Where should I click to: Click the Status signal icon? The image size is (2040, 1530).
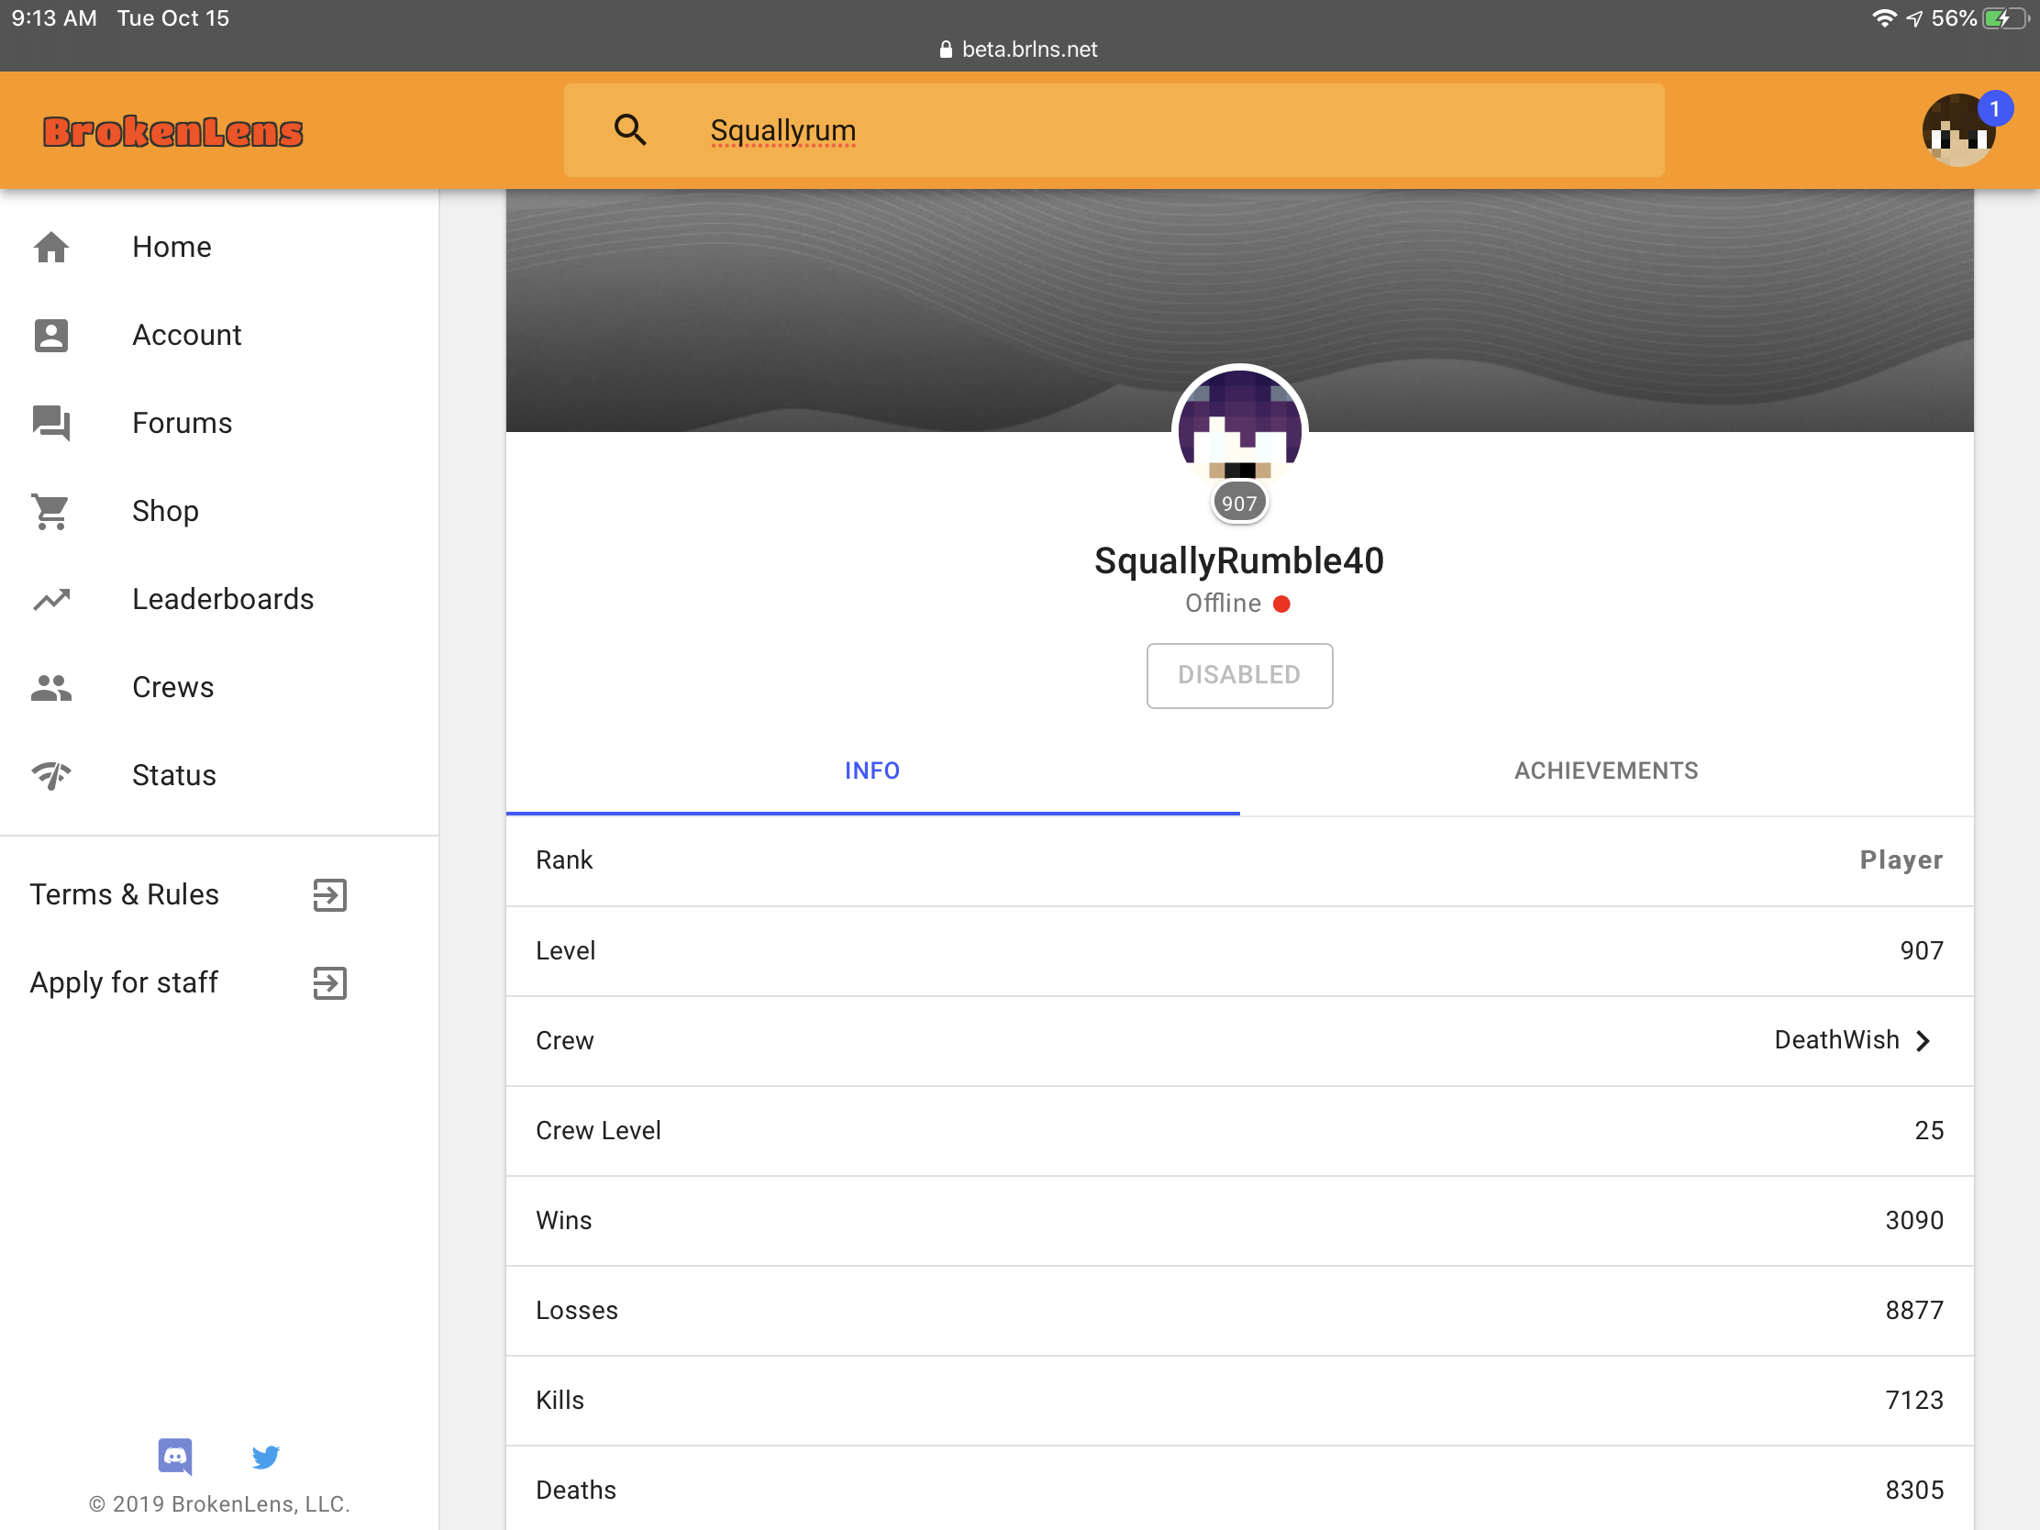coord(51,776)
